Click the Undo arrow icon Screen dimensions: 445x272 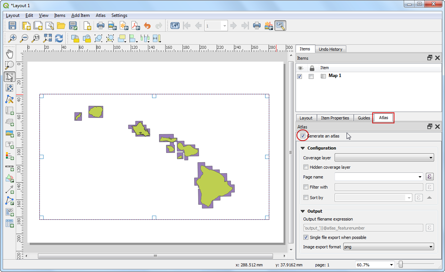[x=147, y=26]
